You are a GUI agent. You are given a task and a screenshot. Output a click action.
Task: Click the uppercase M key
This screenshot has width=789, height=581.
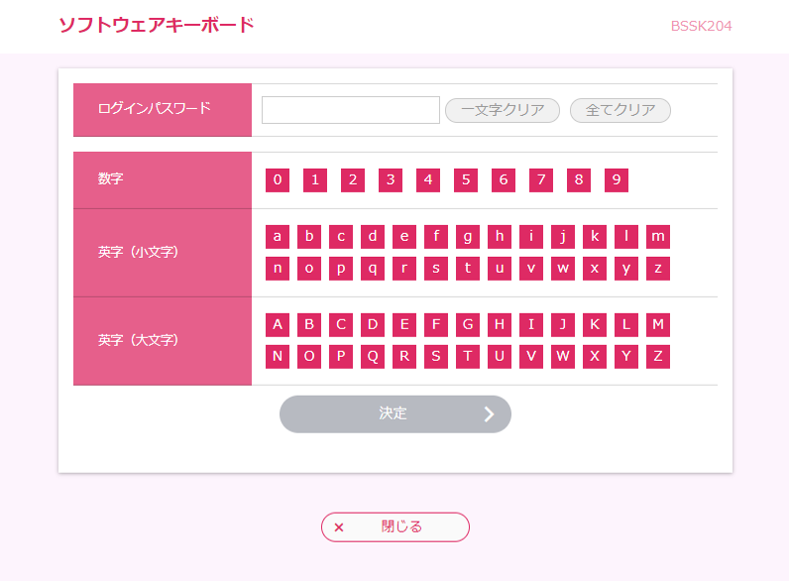[x=658, y=325]
